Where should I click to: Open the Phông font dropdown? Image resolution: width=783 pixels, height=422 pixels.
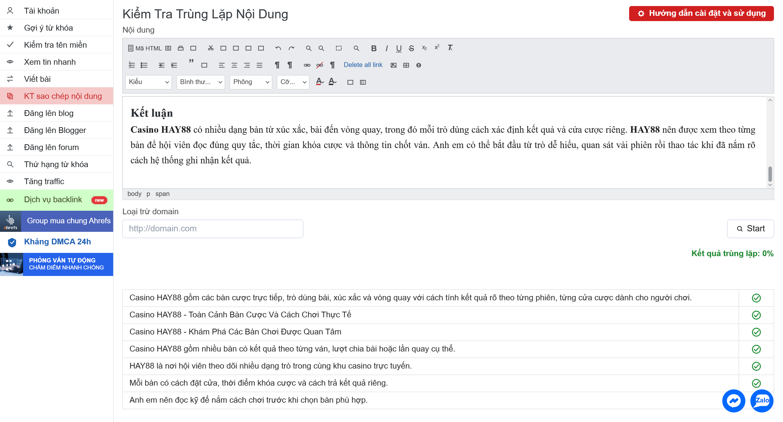[x=251, y=82]
